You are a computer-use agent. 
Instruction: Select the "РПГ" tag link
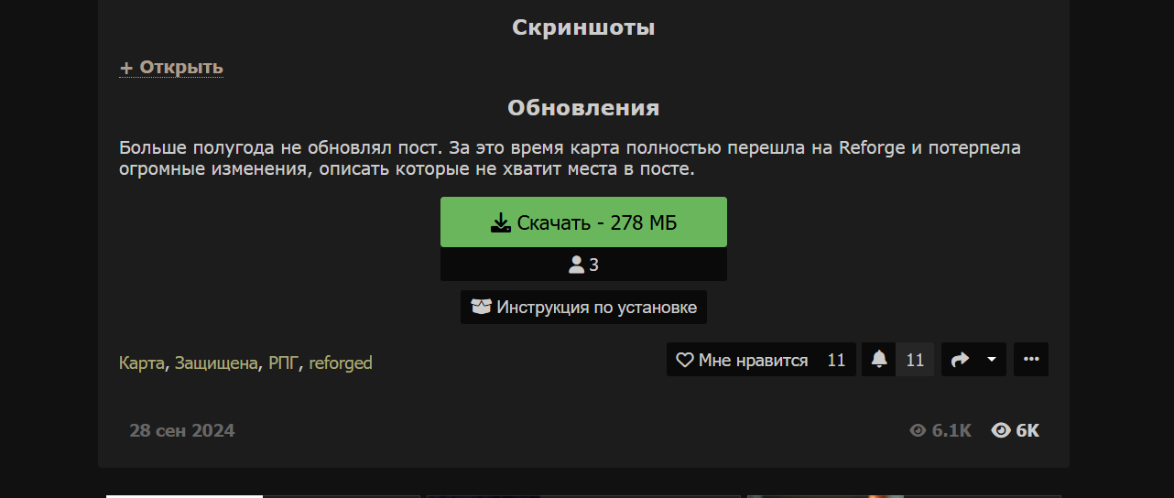click(x=284, y=363)
